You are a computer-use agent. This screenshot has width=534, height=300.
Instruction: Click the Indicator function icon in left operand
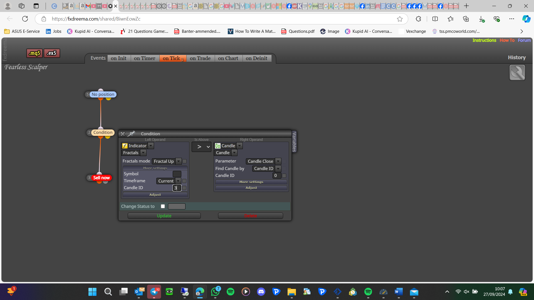tap(125, 146)
